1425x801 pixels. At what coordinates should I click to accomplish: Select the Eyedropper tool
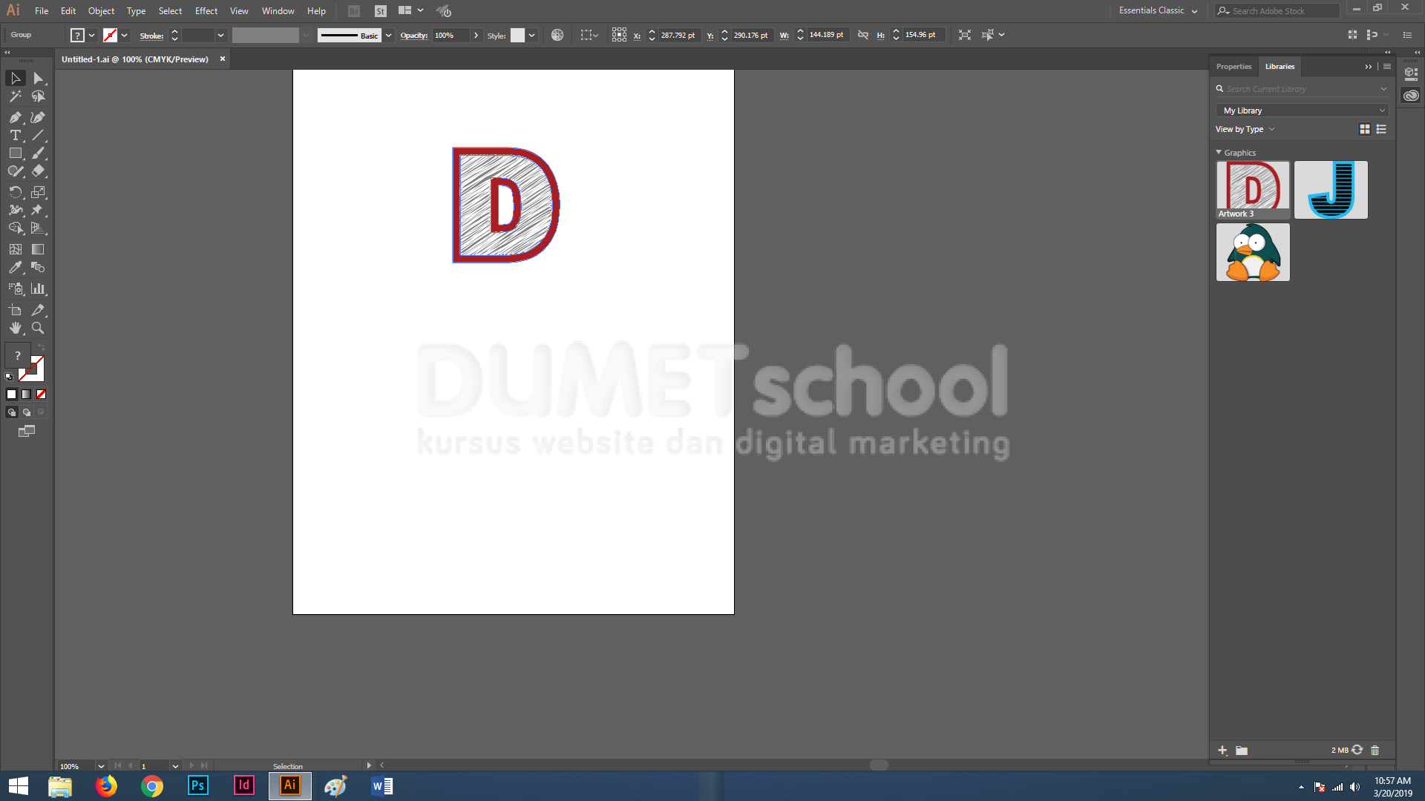(16, 267)
